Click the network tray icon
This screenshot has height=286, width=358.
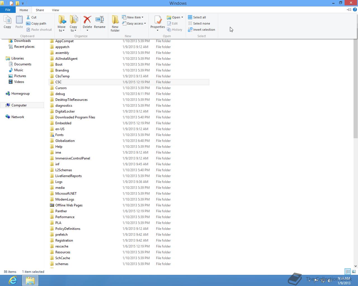click(323, 281)
